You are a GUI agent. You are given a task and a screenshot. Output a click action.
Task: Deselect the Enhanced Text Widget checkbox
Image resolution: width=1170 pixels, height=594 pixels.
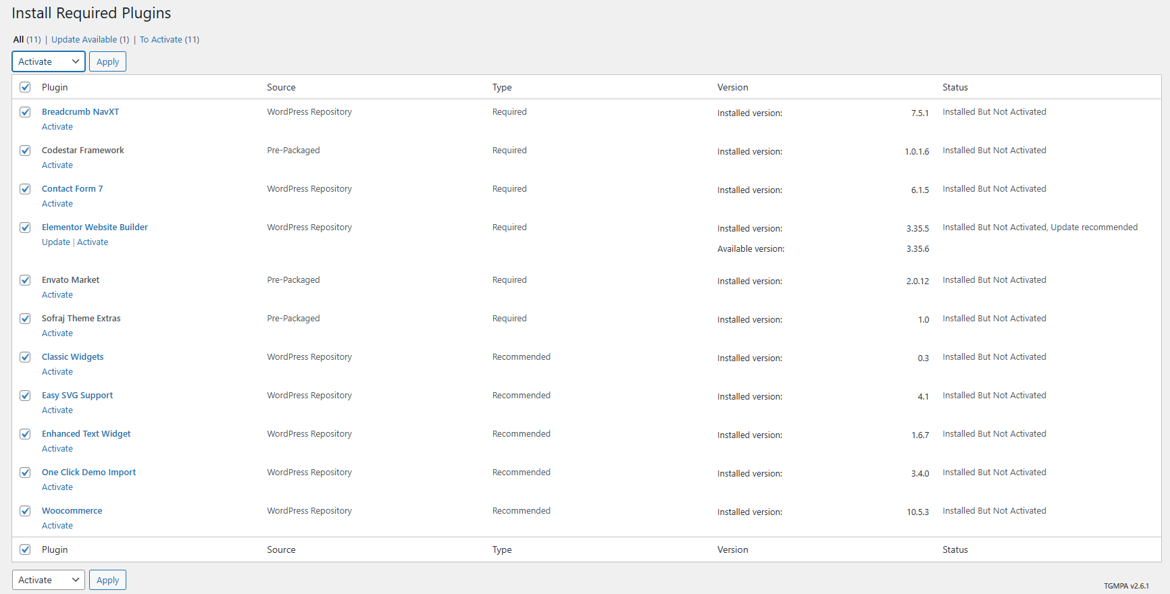(x=25, y=434)
